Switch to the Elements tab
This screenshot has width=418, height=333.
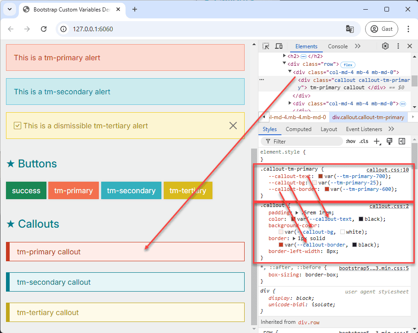306,46
